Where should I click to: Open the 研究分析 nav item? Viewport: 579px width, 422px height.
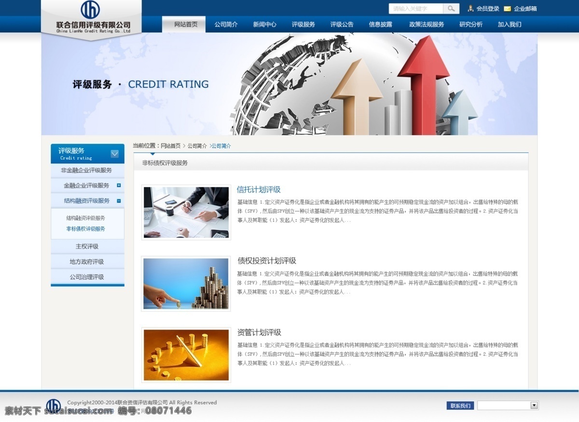[x=471, y=24]
